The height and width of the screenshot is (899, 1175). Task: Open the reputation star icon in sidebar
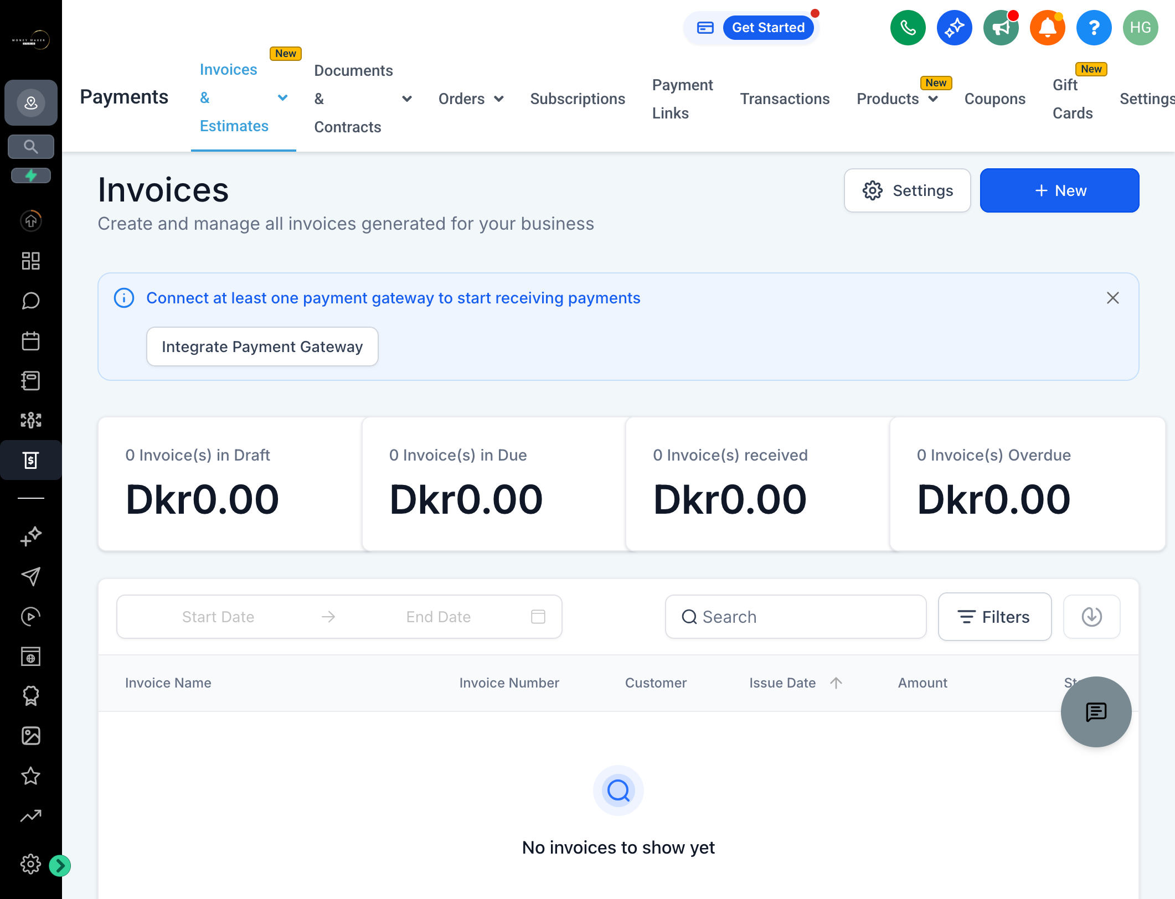(x=31, y=776)
